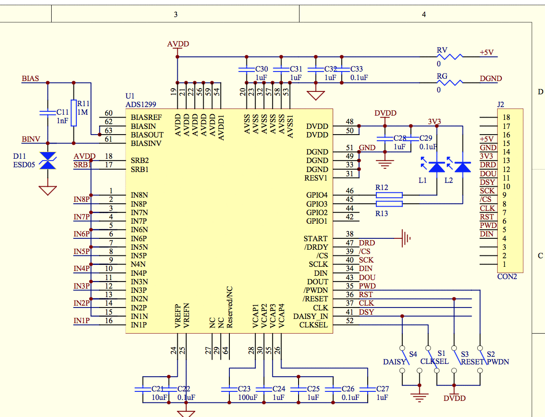The width and height of the screenshot is (545, 417).
Task: Click the ground symbol on the START pin
Action: point(406,238)
